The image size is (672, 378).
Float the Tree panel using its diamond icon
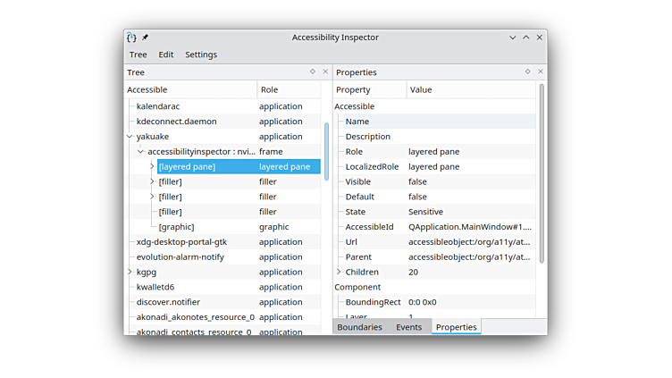pos(313,71)
